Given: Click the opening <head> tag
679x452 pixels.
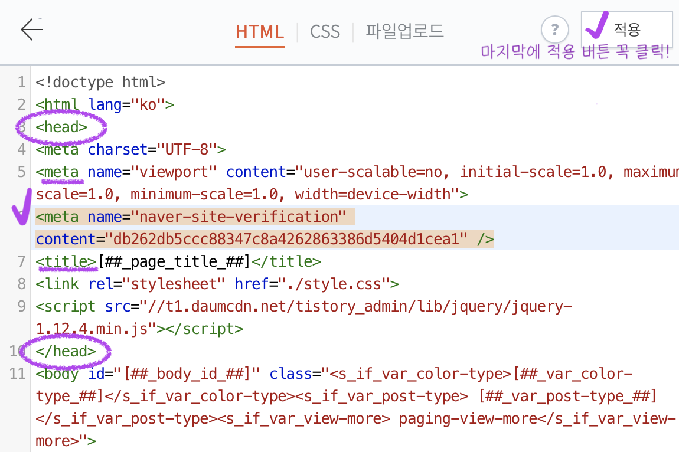Looking at the screenshot, I should (x=61, y=127).
